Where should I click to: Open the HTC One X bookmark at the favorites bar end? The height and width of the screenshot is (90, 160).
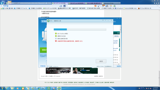pyautogui.click(x=145, y=8)
